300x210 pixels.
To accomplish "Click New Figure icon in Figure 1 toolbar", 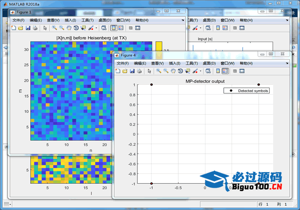I will pyautogui.click(x=13, y=28).
